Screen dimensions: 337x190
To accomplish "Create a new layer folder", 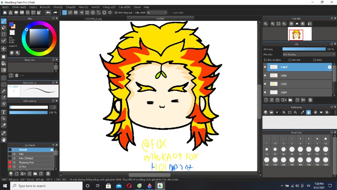I will (290, 100).
